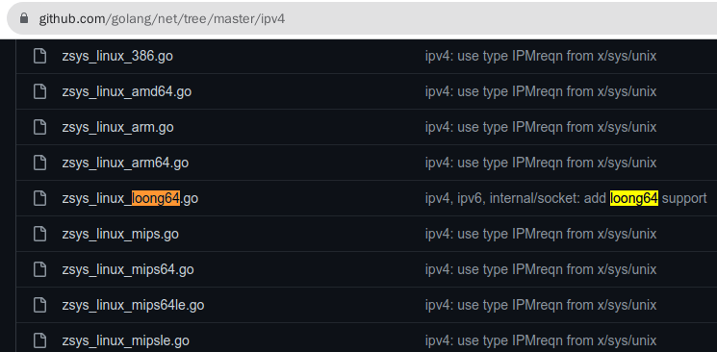Click the file icon beside zsys_linux_arm64.go

pyautogui.click(x=39, y=163)
